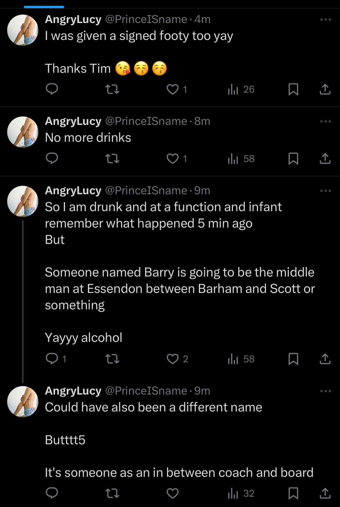Share the "in between coach and board" tweet
Screen dimensions: 340x507
point(325,493)
